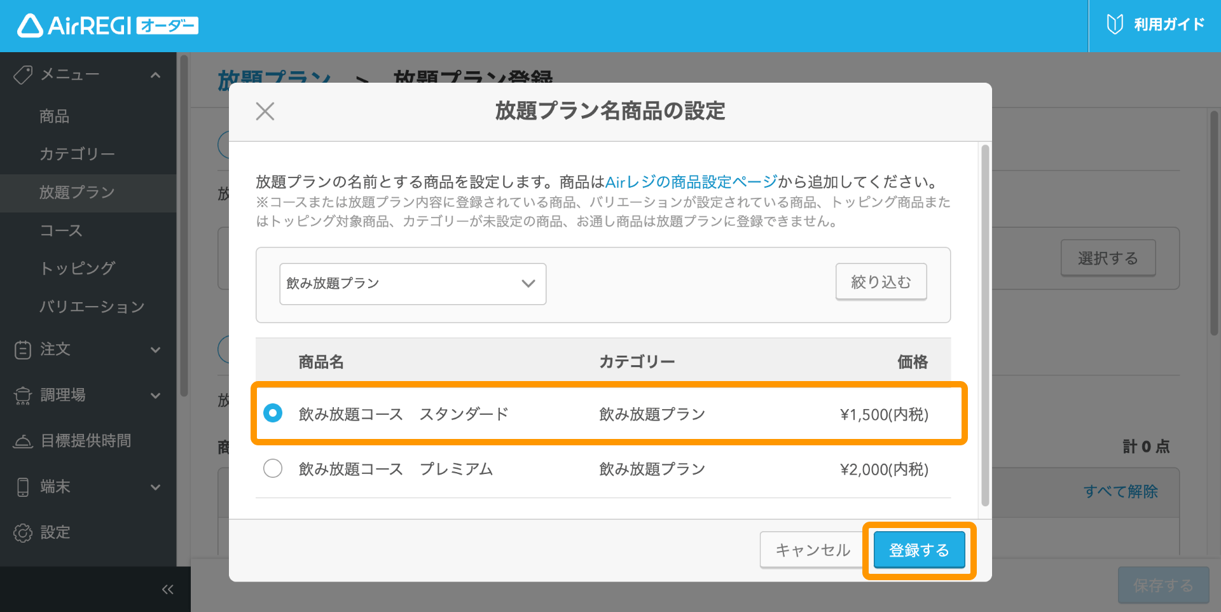The width and height of the screenshot is (1221, 612).
Task: Click the カテゴリー column header
Action: click(637, 362)
